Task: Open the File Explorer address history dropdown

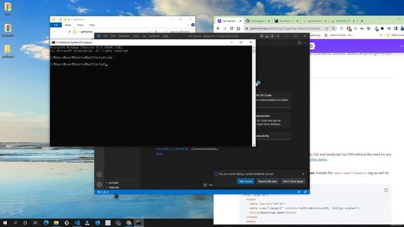Action: [150, 32]
